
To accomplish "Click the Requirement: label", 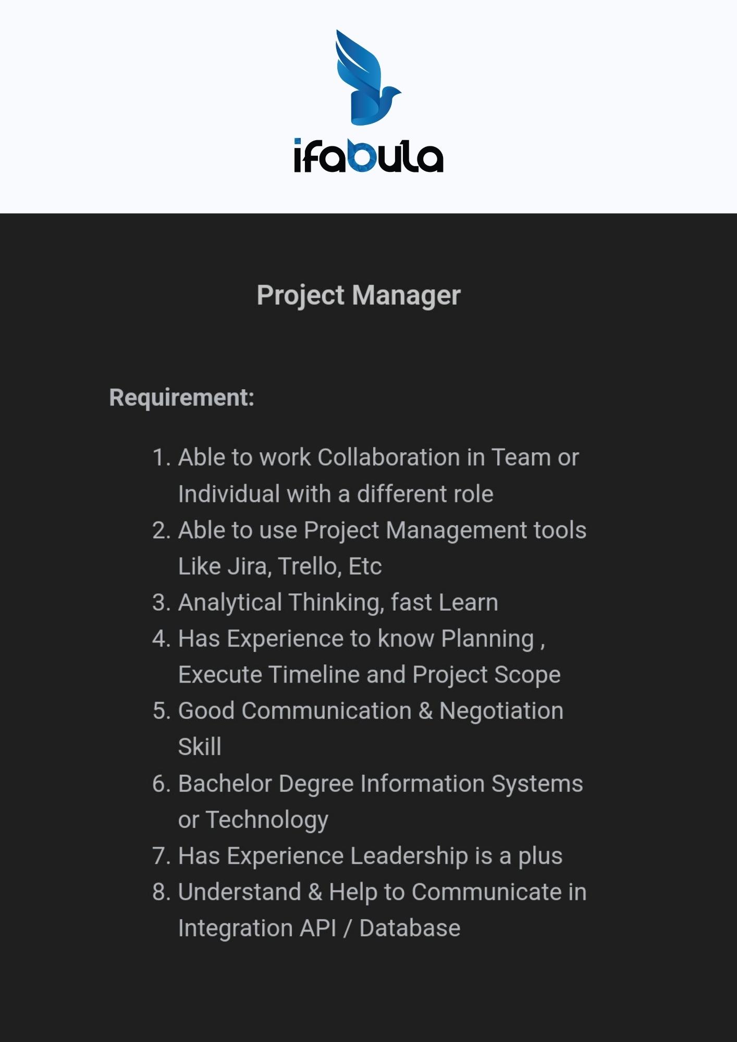I will click(181, 398).
